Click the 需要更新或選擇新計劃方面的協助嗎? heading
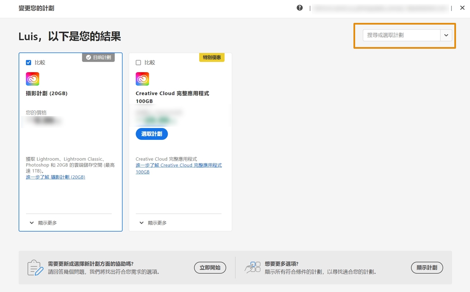Screen dimensions: 470x292 (x=91, y=264)
